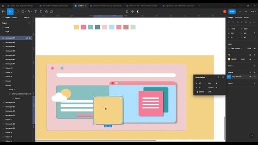Open the help question mark button
Viewport: 258px width, 145px height.
pos(252,136)
